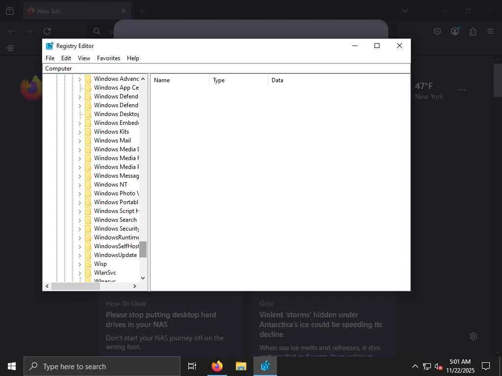Open the Help menu in Registry Editor
This screenshot has height=376, width=502.
point(133,58)
